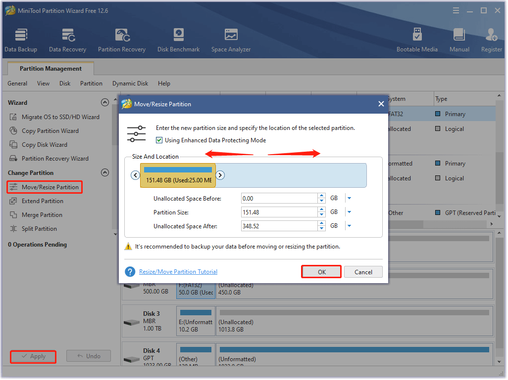This screenshot has height=380, width=508.
Task: Click the Copy Disk Wizard icon
Action: [13, 145]
